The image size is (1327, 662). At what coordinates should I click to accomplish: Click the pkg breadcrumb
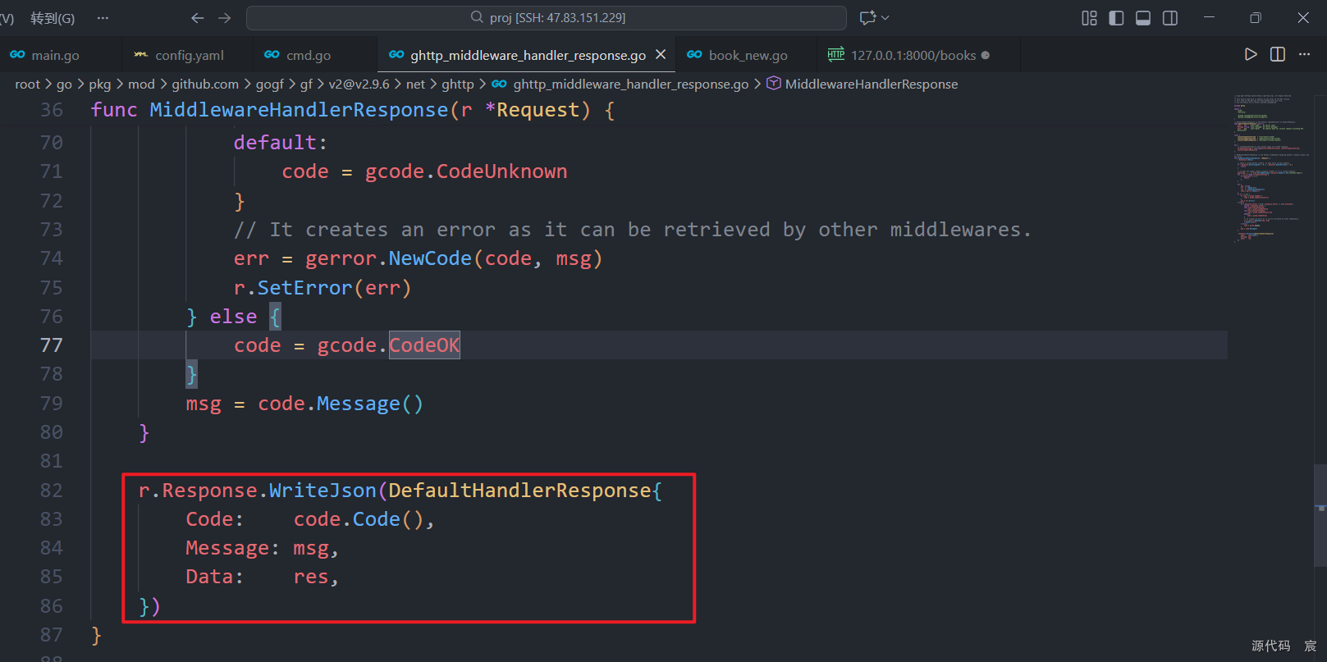click(x=99, y=84)
